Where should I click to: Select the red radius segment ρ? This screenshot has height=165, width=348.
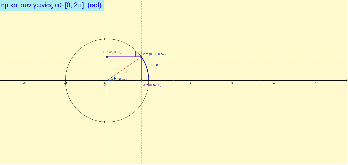(x=124, y=69)
